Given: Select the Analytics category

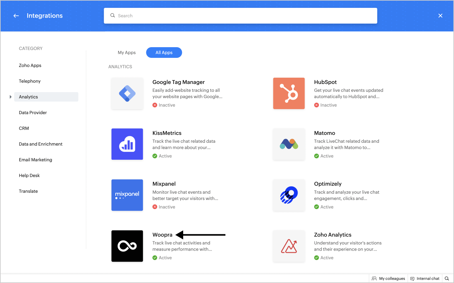Looking at the screenshot, I should point(46,97).
